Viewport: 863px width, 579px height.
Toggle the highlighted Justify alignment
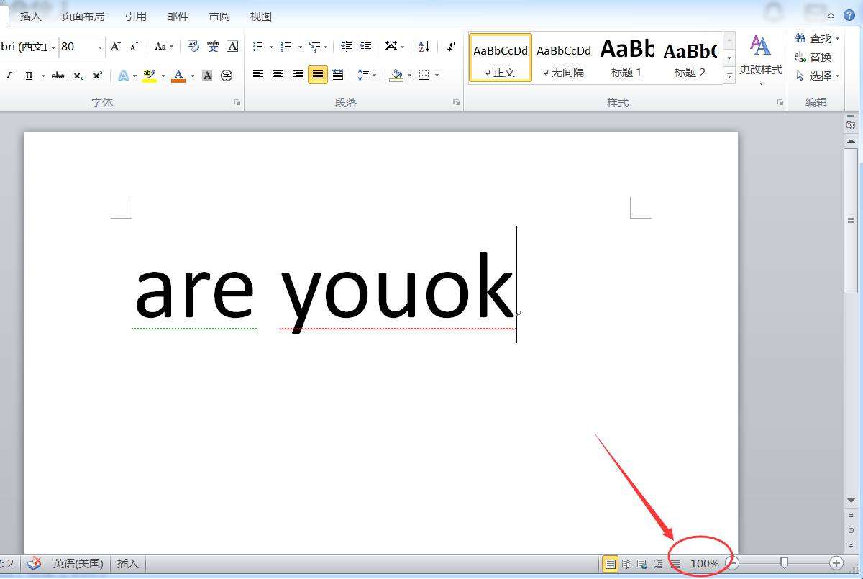point(318,75)
